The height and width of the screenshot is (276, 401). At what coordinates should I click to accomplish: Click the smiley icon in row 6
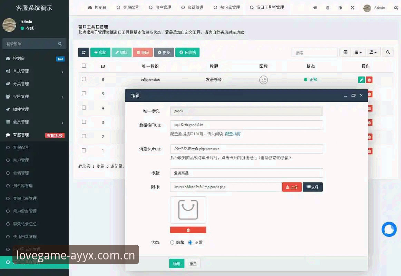point(263,80)
